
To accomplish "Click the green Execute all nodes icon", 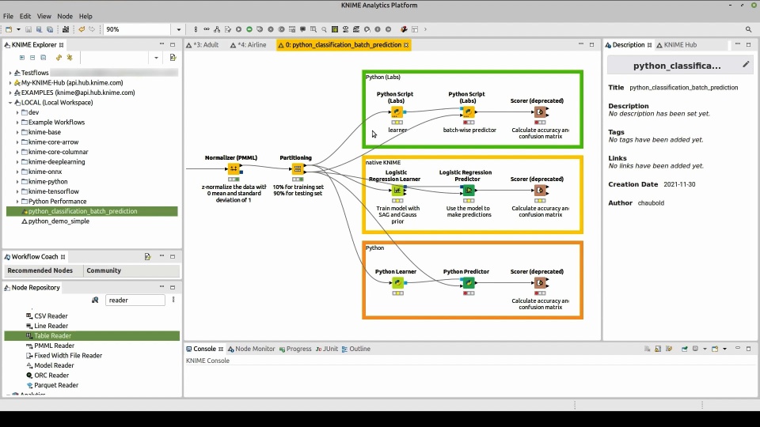I will click(249, 29).
